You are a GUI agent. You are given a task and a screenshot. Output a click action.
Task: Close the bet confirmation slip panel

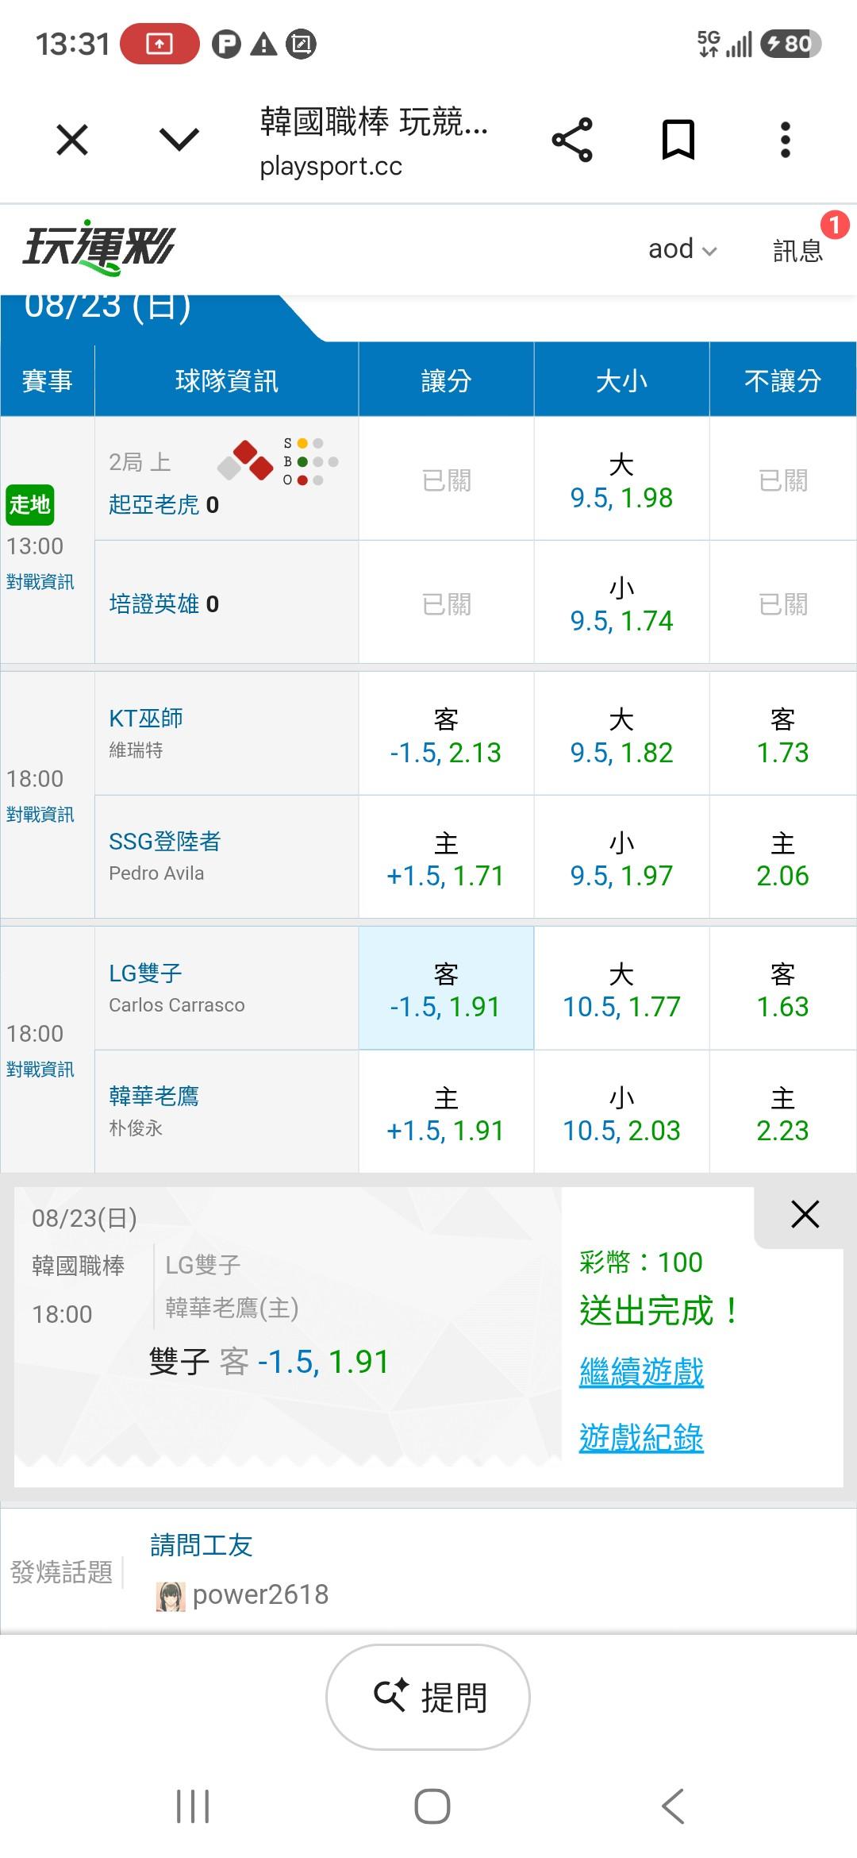(805, 1214)
